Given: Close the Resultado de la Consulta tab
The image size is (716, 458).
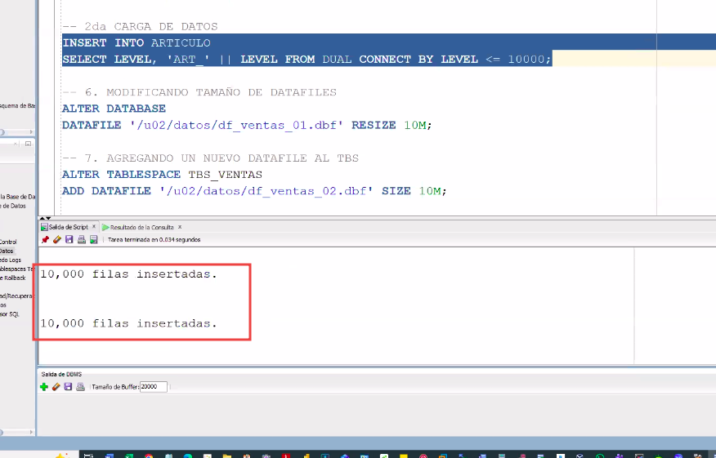Looking at the screenshot, I should 180,226.
